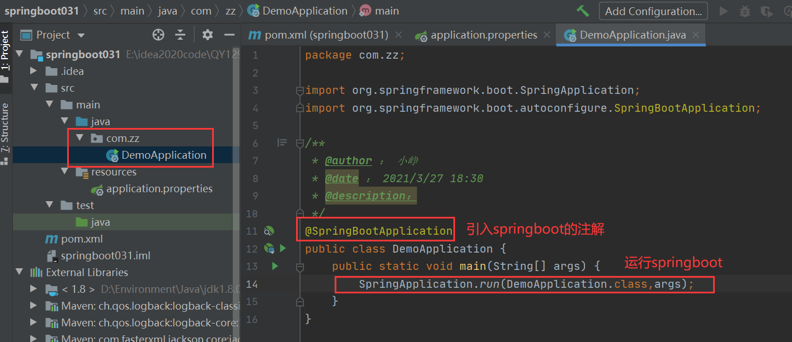Viewport: 792px width, 342px height.
Task: Click @SpringBootApplication annotation text
Action: point(378,231)
